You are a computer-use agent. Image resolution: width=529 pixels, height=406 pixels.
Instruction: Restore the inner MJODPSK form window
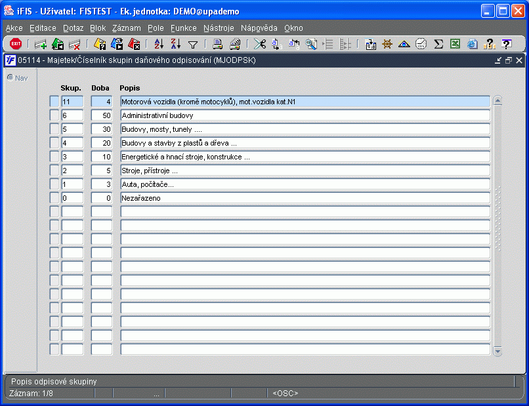pos(509,60)
